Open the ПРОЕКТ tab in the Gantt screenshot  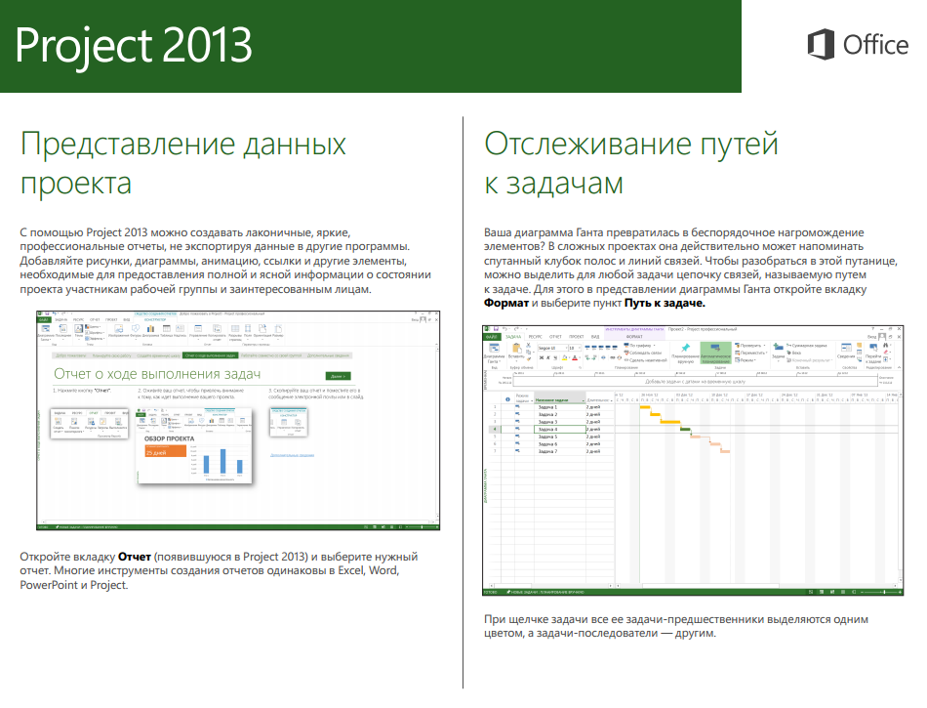pos(577,337)
